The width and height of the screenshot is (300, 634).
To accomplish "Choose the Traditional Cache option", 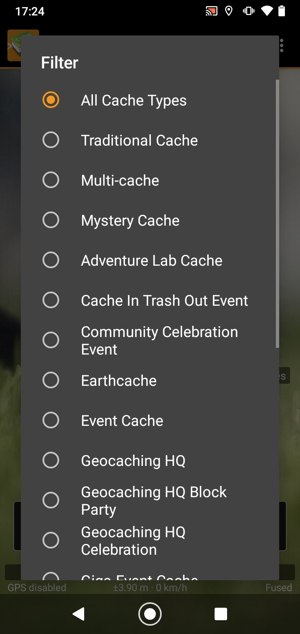I will pos(51,140).
